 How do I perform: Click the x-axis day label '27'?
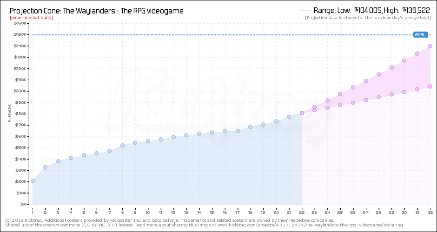tap(366, 212)
